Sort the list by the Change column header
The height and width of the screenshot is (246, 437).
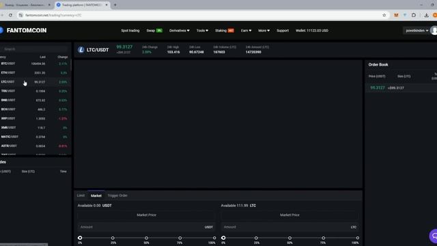pyautogui.click(x=63, y=57)
